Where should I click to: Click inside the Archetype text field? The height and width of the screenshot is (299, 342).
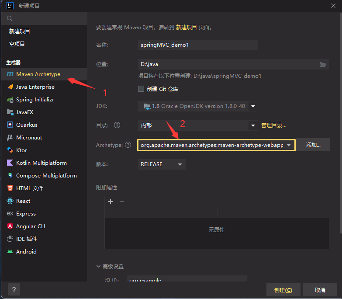coord(211,145)
